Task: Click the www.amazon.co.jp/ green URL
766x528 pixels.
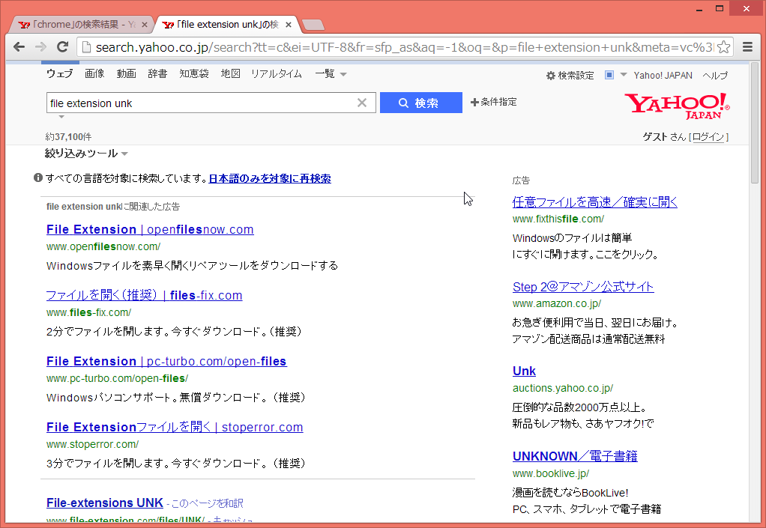Action: 557,304
